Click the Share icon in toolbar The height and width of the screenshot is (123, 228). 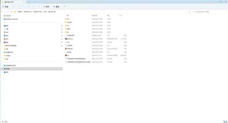[34, 7]
